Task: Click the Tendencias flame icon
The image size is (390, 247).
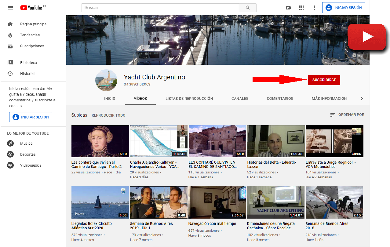Action: pos(10,35)
